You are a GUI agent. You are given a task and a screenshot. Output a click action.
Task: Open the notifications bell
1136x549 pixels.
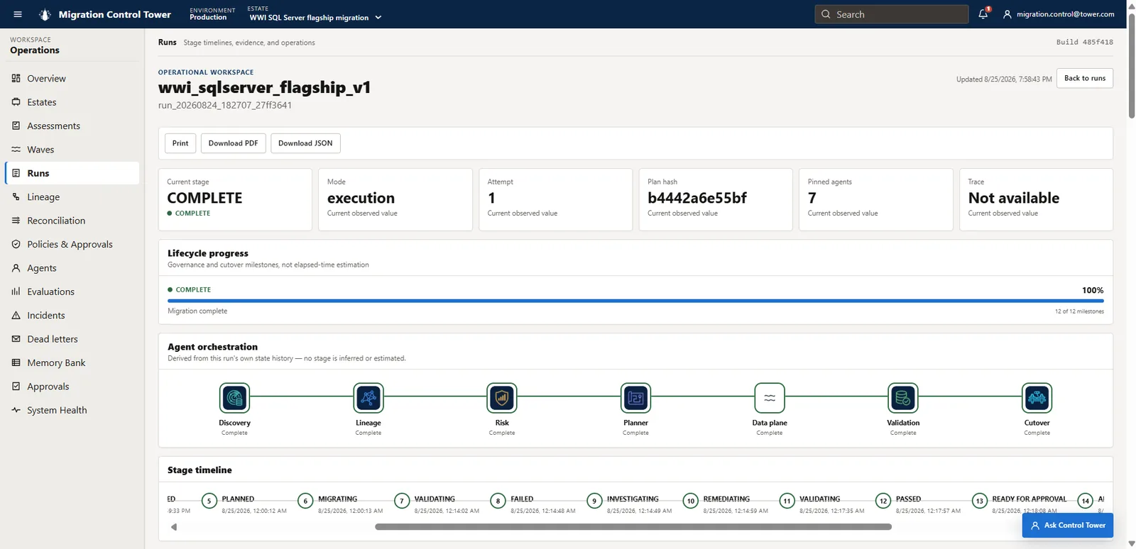tap(983, 13)
